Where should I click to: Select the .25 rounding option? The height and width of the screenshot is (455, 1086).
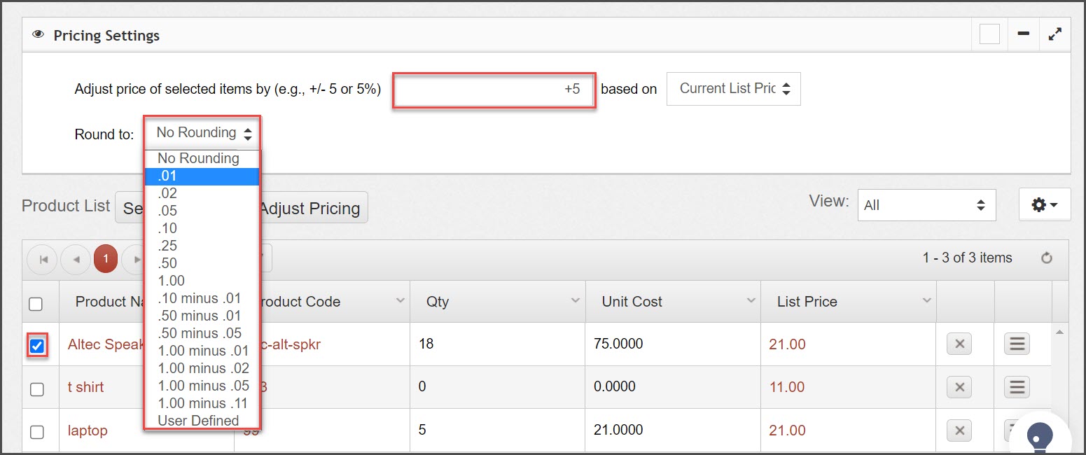pos(202,246)
